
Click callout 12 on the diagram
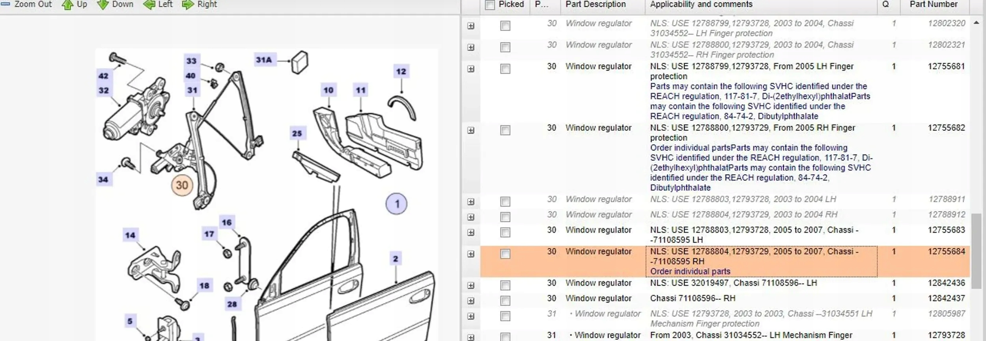pyautogui.click(x=401, y=72)
